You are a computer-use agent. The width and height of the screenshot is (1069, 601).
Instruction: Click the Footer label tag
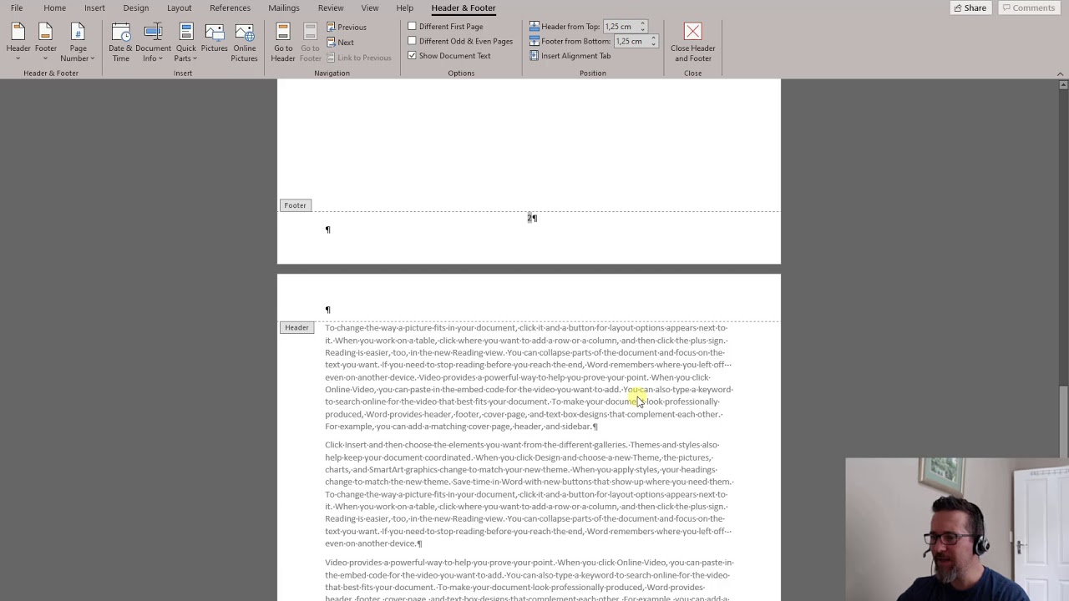[295, 205]
